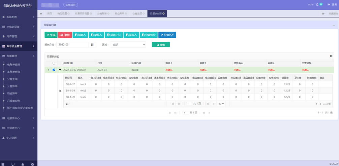Click the monitor icon at sidebar bottom
Screen dimensions: 339x166
13,164
